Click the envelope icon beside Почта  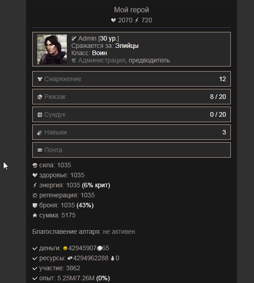click(40, 150)
